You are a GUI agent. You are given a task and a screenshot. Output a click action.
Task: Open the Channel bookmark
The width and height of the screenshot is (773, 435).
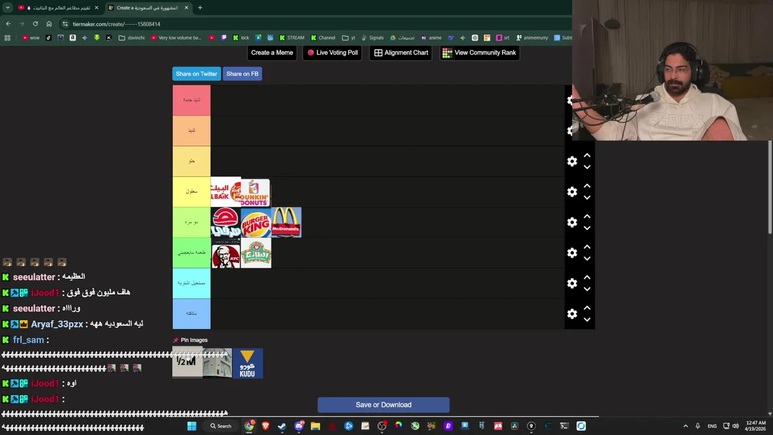pos(323,37)
